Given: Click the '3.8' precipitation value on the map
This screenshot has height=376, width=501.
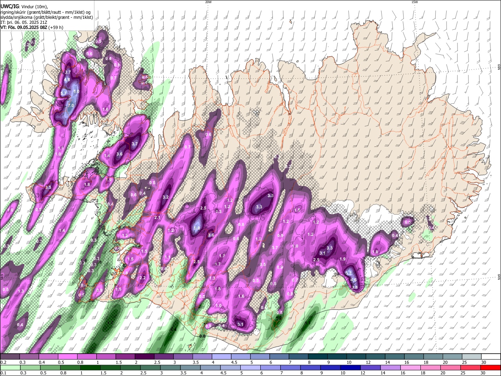Looking at the screenshot, I should pyautogui.click(x=355, y=287).
